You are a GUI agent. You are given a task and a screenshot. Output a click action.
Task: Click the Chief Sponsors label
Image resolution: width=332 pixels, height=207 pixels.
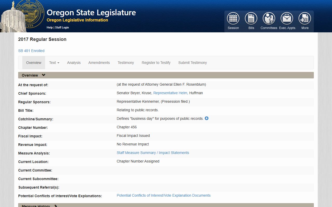[x=32, y=93]
